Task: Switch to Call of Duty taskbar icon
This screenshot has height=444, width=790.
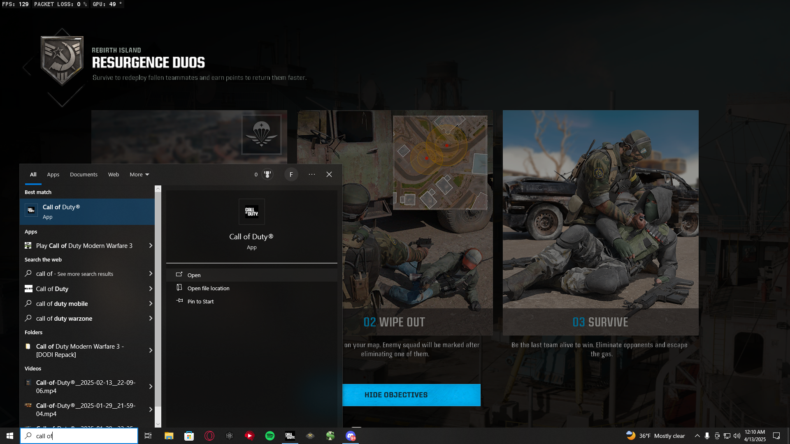Action: [290, 436]
